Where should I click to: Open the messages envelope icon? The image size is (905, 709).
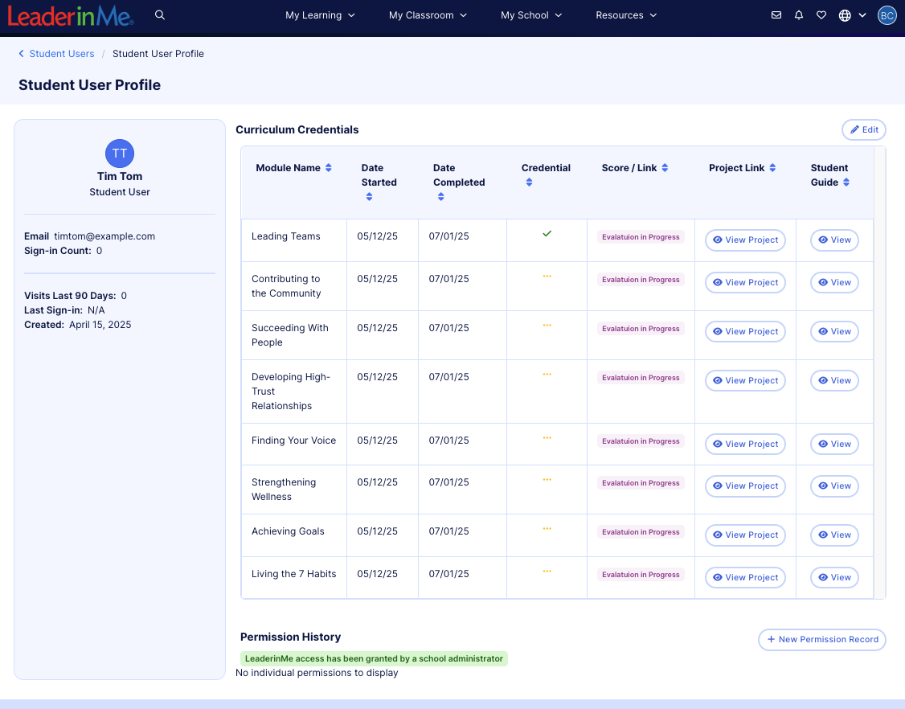776,14
